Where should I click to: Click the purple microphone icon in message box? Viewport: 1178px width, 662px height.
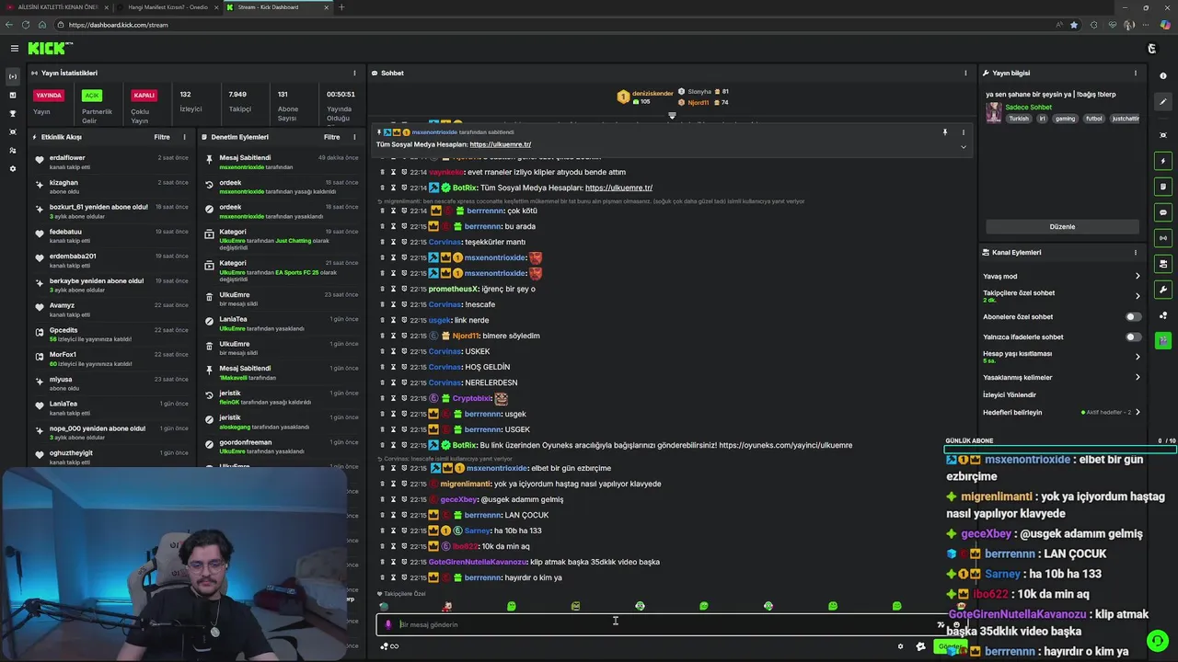(x=387, y=624)
